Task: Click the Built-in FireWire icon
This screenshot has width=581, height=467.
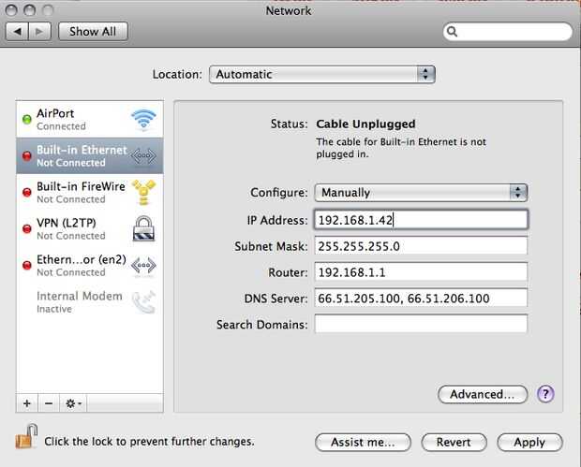Action: [x=142, y=192]
